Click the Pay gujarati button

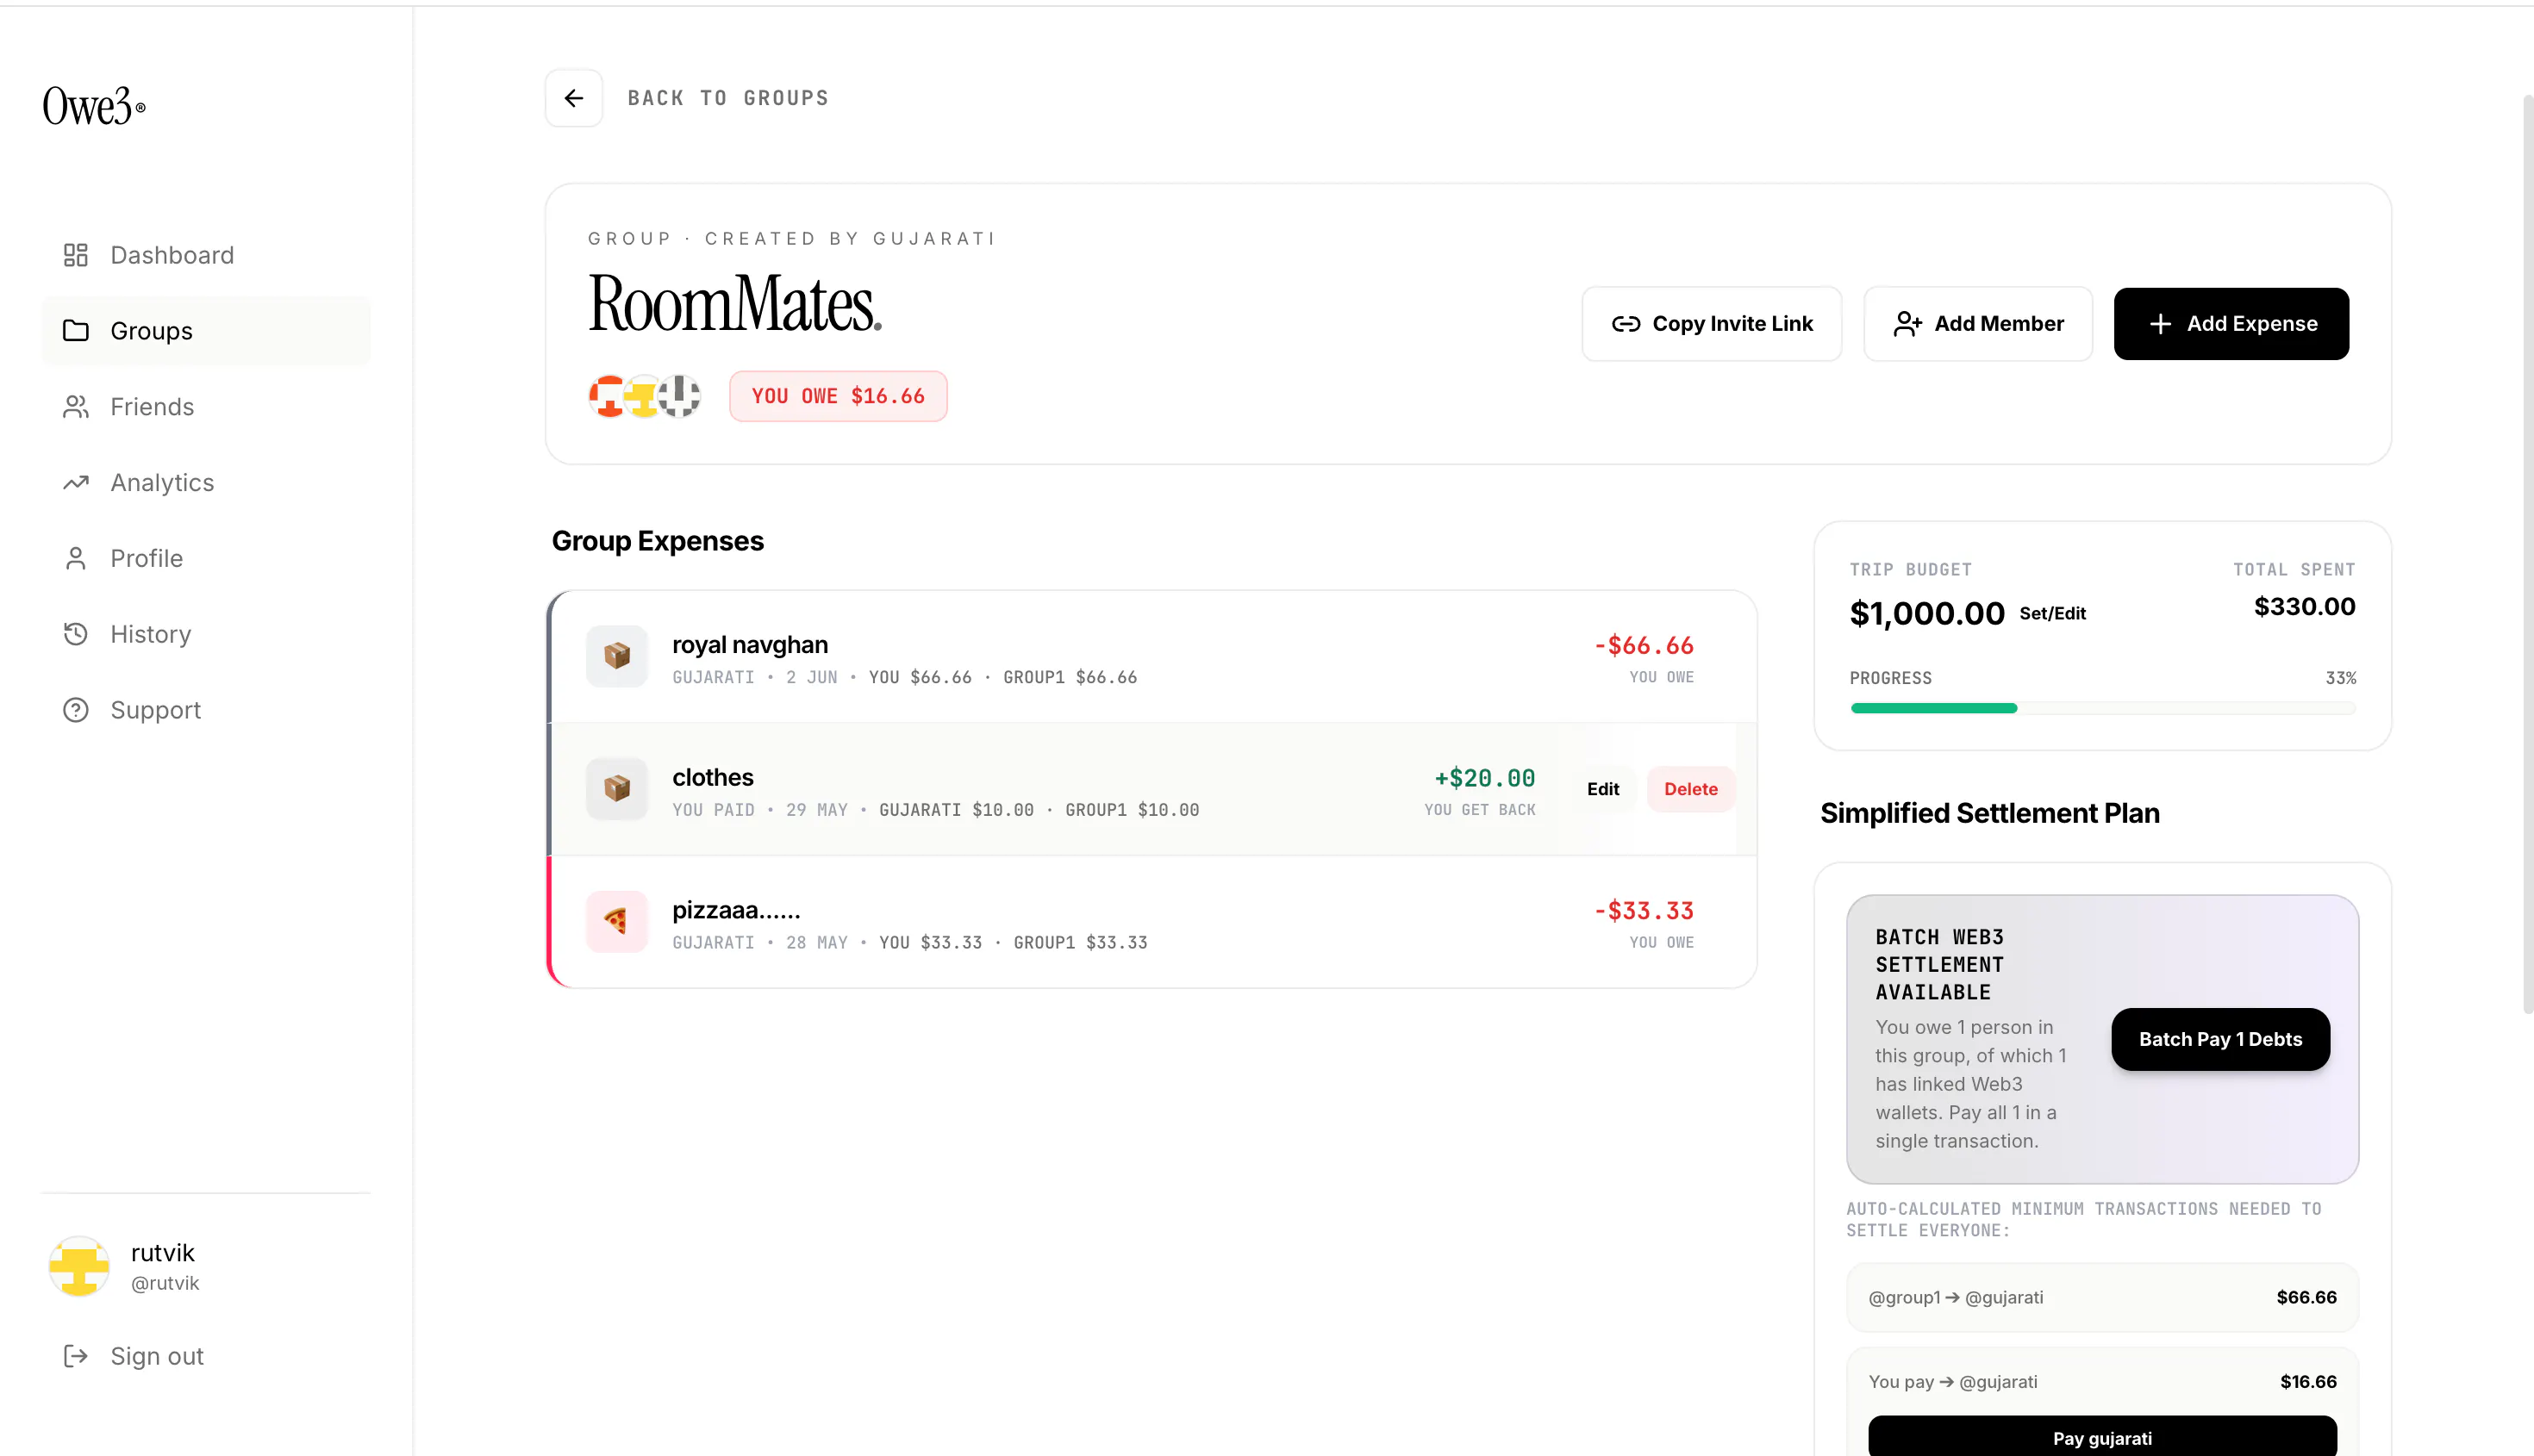[x=2102, y=1437]
